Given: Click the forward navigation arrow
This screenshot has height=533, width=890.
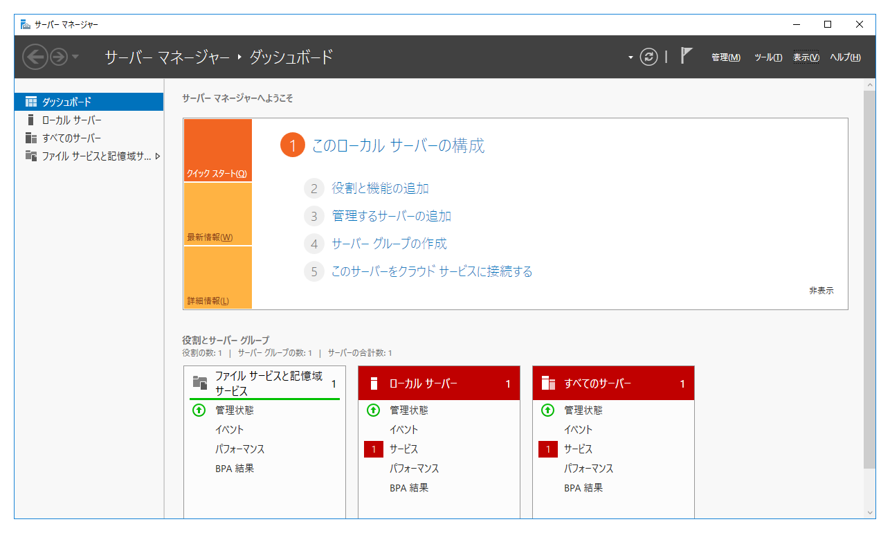Looking at the screenshot, I should pyautogui.click(x=59, y=57).
